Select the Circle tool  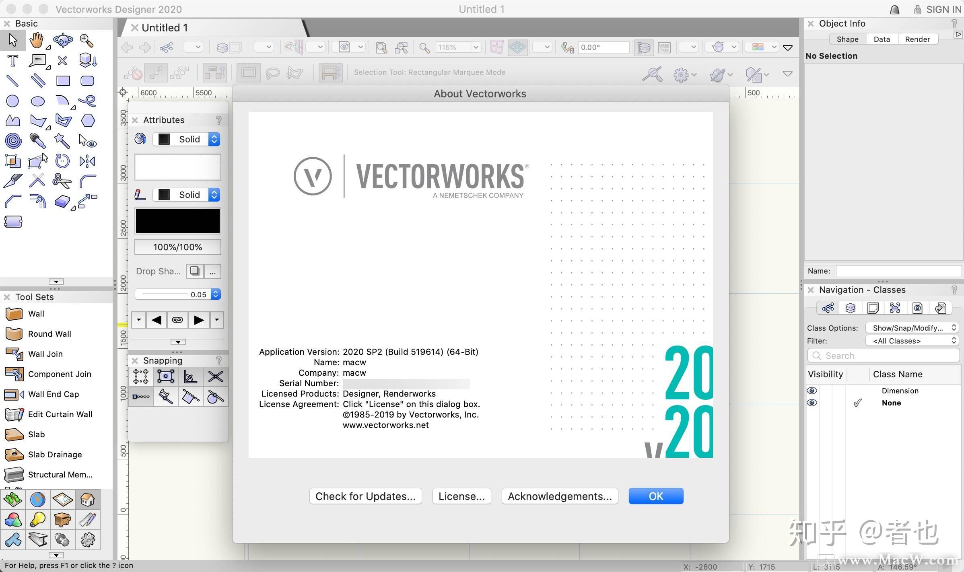[x=12, y=101]
